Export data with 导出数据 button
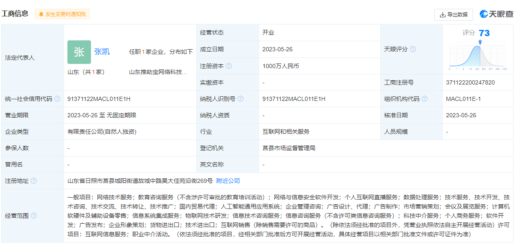The height and width of the screenshot is (243, 516). click(x=454, y=14)
